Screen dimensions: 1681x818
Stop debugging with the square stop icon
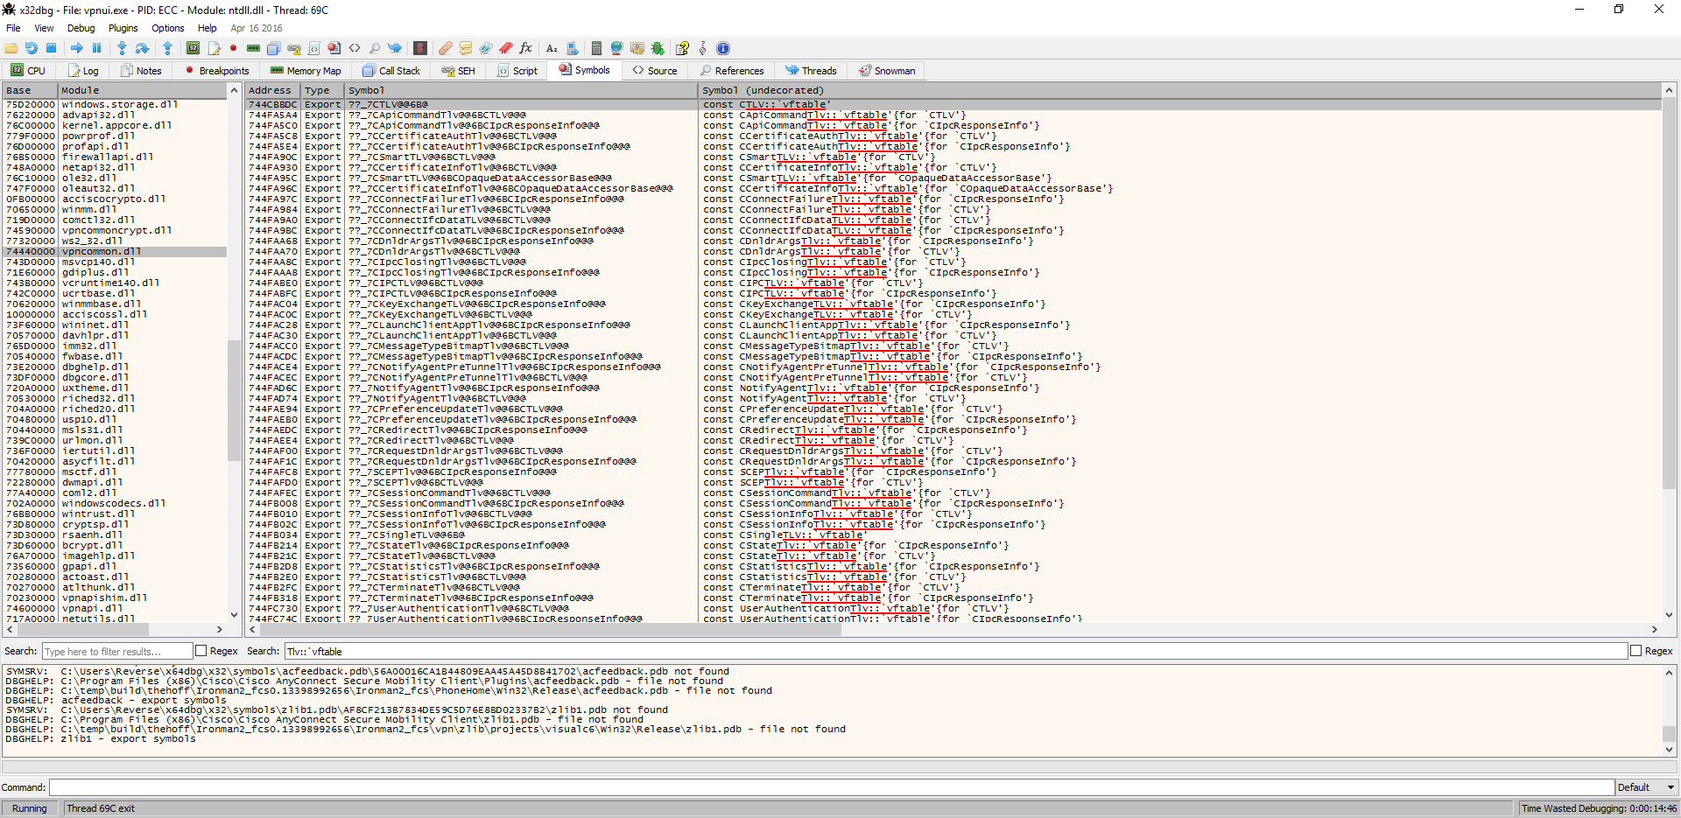coord(52,48)
